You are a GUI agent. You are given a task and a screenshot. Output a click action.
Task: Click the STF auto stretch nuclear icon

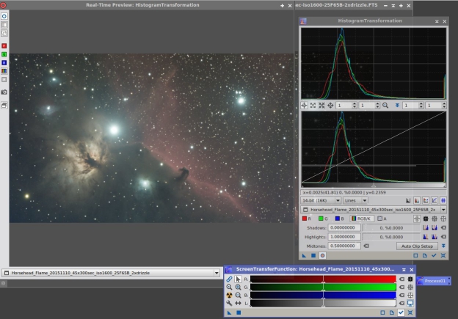point(229,296)
